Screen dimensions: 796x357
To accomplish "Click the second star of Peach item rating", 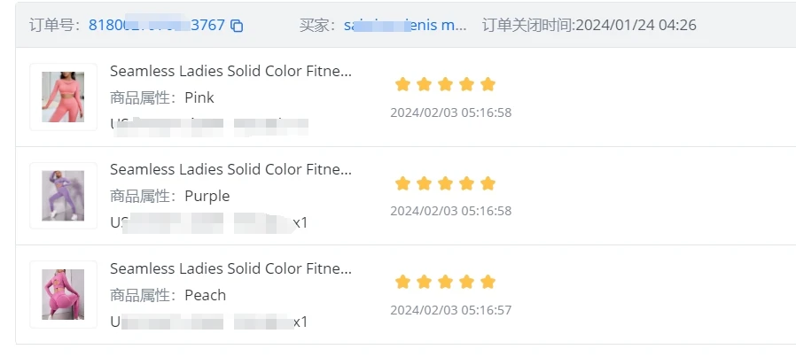I will click(x=424, y=282).
